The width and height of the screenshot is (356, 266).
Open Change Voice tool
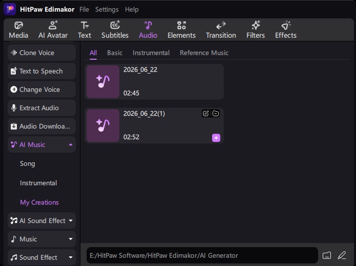point(42,89)
